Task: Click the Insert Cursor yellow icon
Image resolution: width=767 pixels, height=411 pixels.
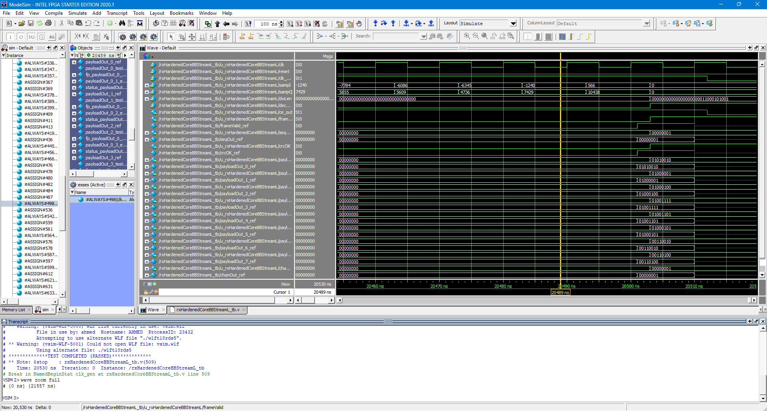Action: [x=242, y=36]
